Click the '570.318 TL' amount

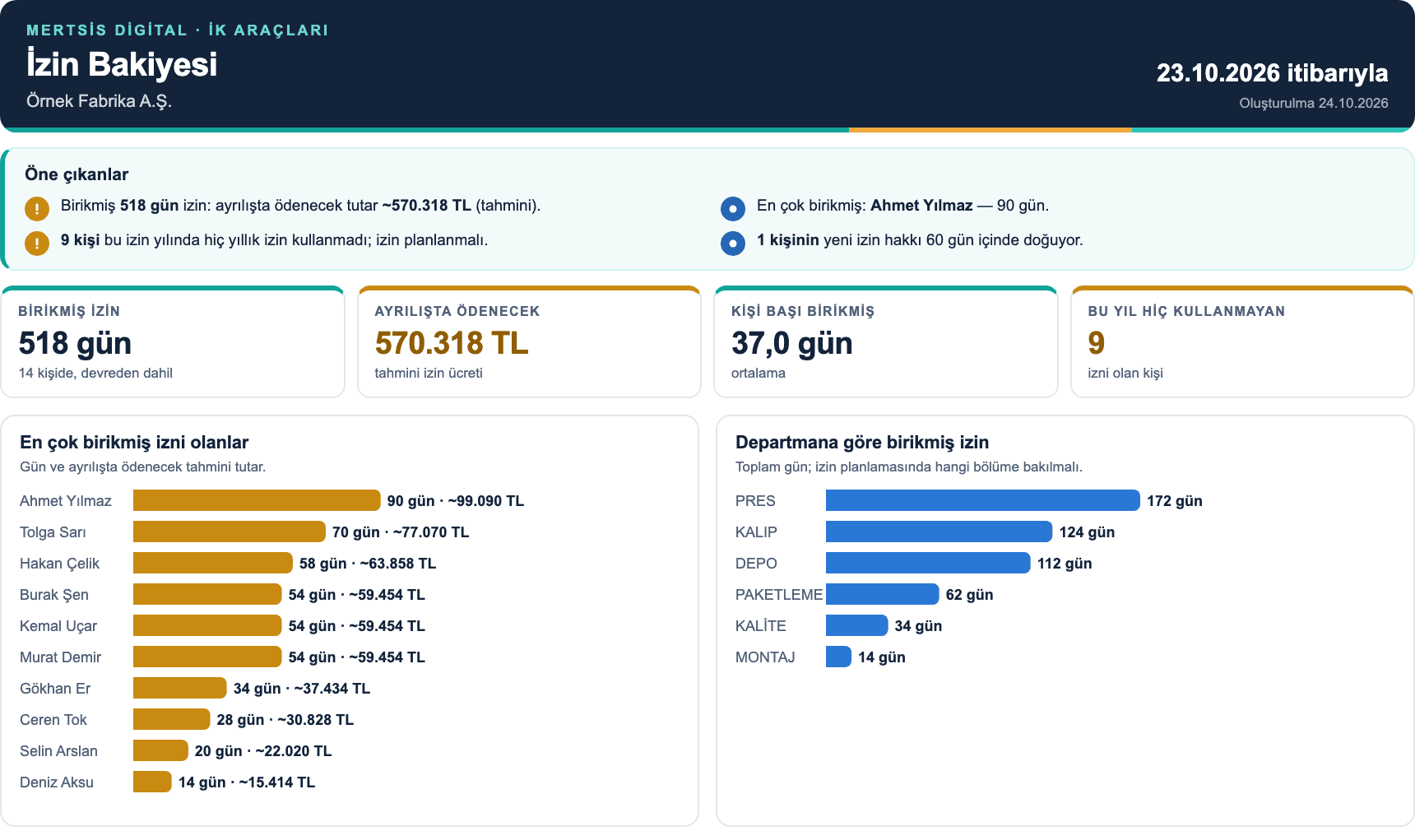click(452, 343)
